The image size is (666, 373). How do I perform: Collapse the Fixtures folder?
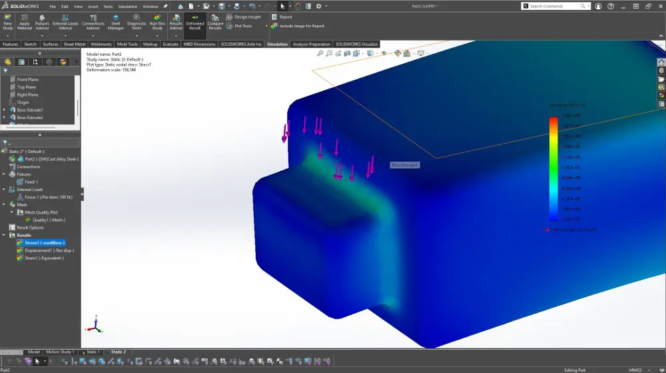pos(4,174)
